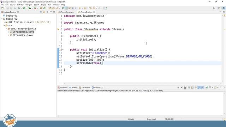
Task: Open the External Tools dropdown arrow
Action: (x=38, y=8)
